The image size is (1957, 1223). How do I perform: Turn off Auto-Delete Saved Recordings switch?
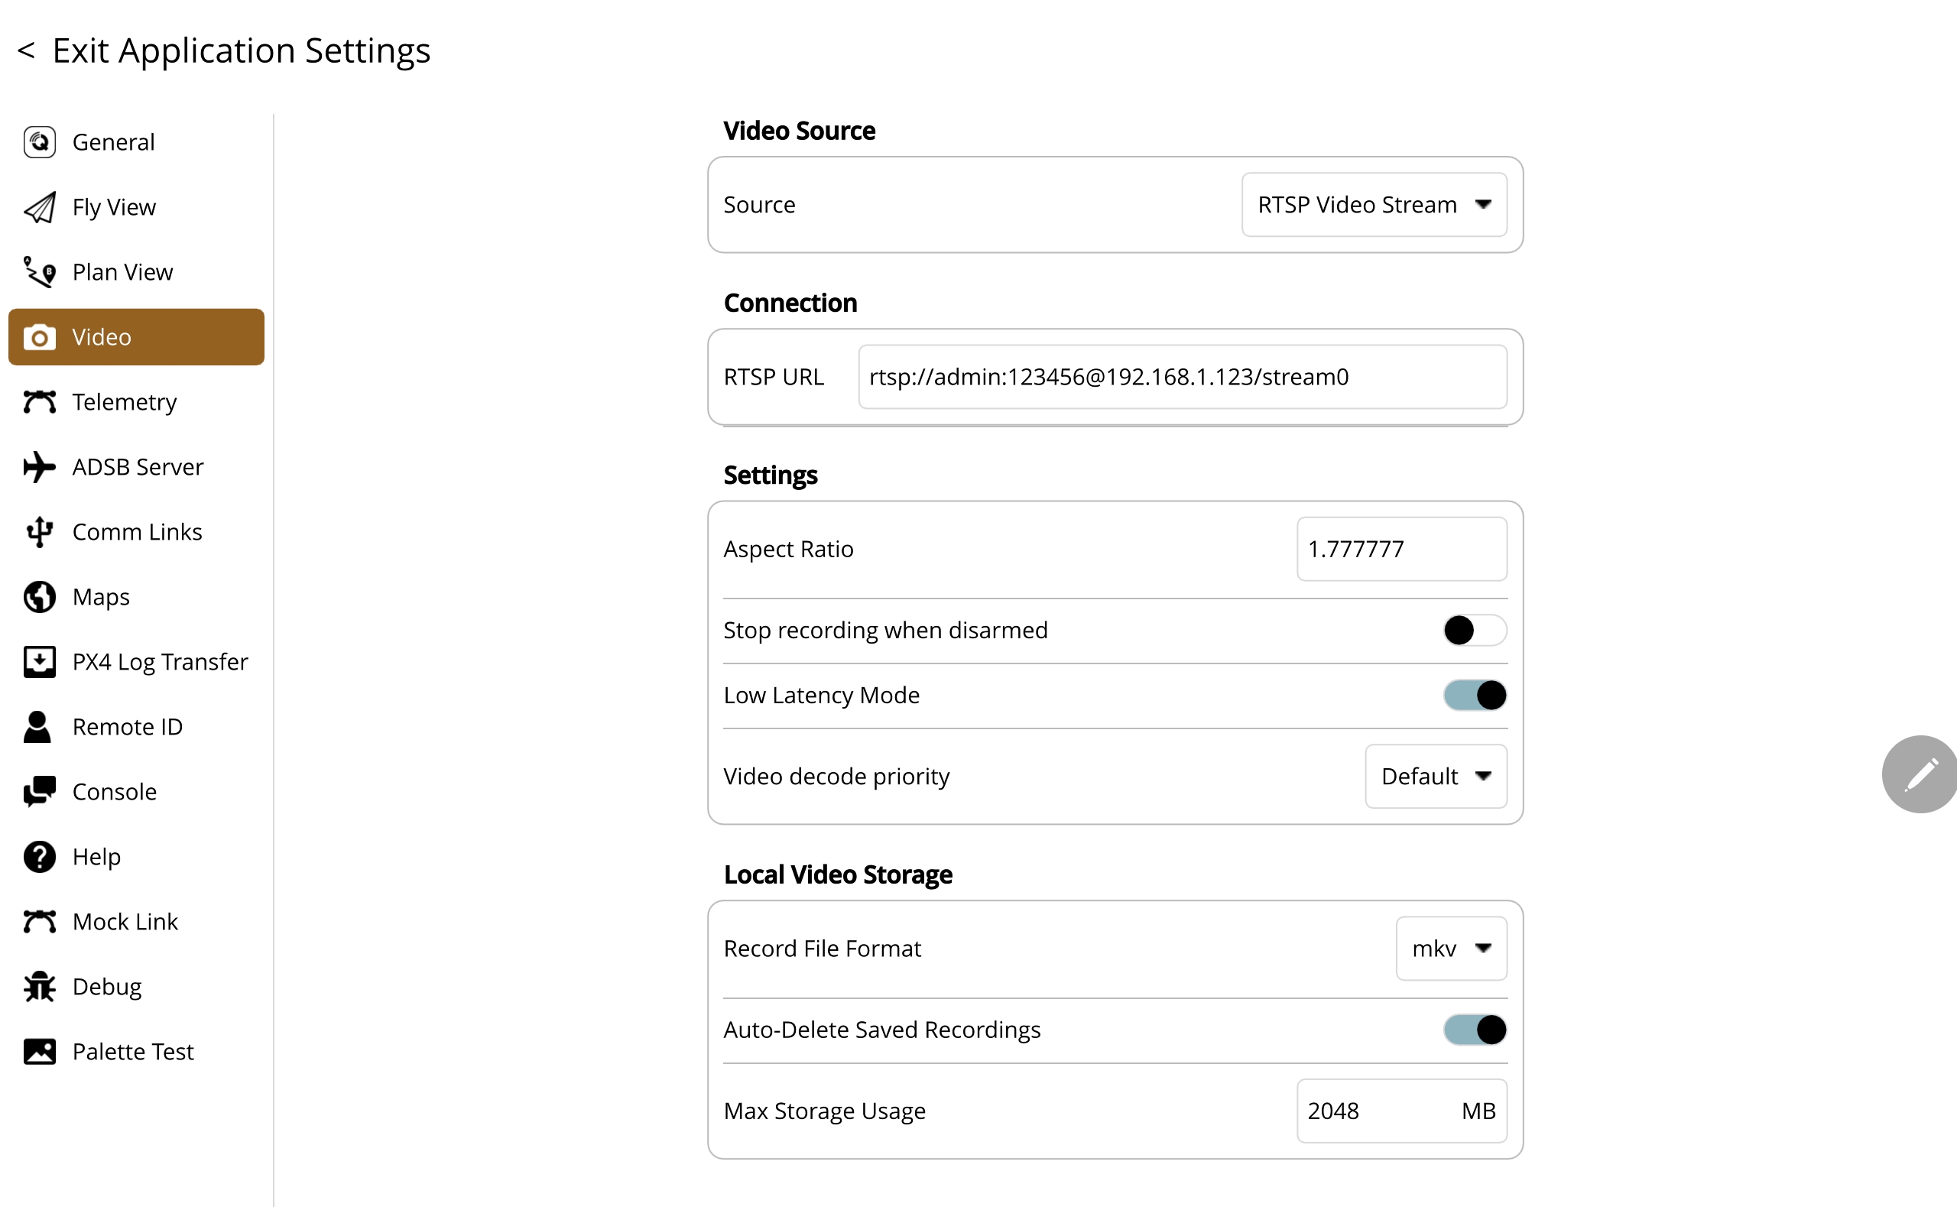1474,1030
